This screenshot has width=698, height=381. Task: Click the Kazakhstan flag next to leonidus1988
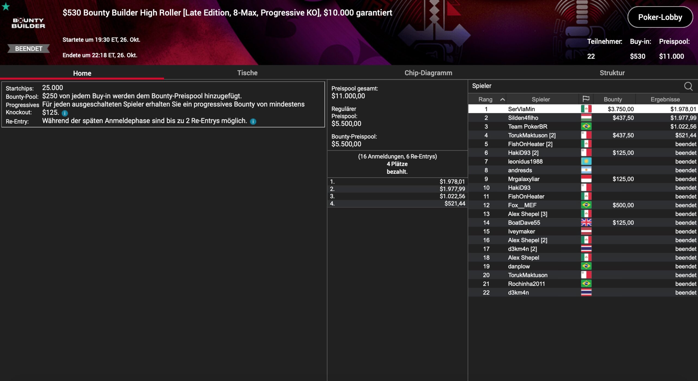point(586,161)
